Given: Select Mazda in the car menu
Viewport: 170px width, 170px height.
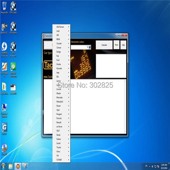Looking at the screenshot, I should (x=61, y=93).
